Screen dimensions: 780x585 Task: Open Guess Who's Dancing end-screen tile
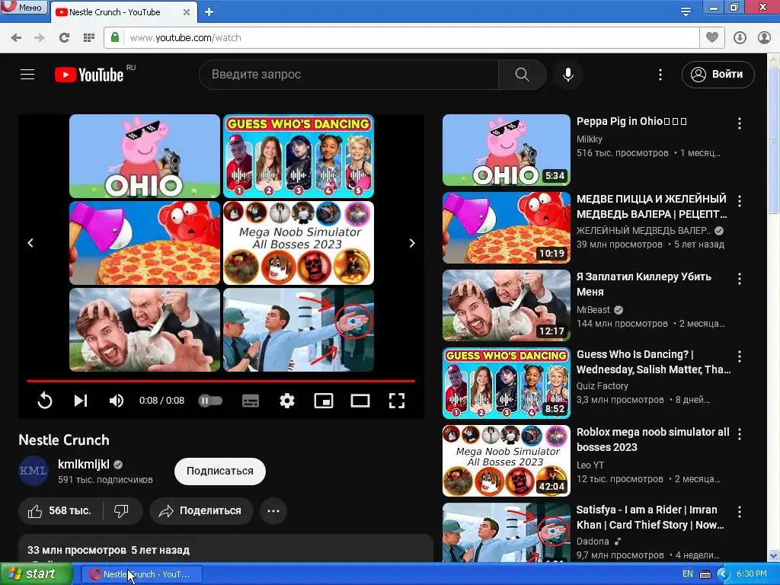click(299, 156)
